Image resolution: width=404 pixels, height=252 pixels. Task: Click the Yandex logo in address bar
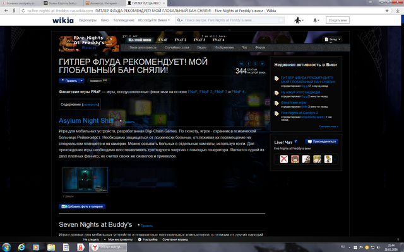(x=14, y=11)
